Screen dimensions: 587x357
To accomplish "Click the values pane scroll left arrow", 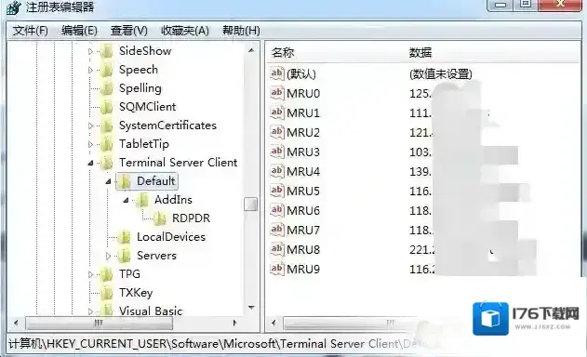I will [273, 323].
